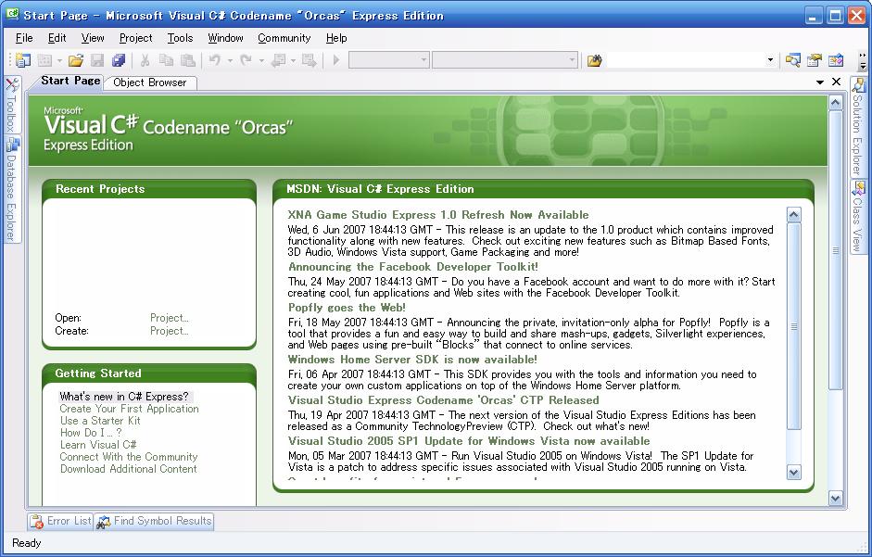Image resolution: width=872 pixels, height=557 pixels.
Task: Click Download Additional Content link
Action: tap(129, 469)
